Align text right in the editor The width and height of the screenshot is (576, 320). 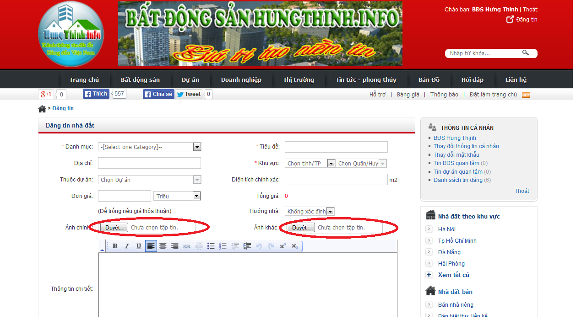(x=174, y=246)
